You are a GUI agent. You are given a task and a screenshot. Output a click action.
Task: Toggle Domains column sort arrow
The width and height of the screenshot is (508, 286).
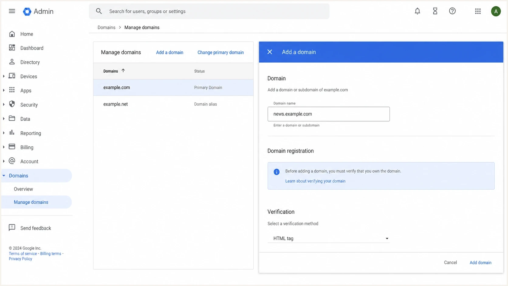click(x=123, y=71)
